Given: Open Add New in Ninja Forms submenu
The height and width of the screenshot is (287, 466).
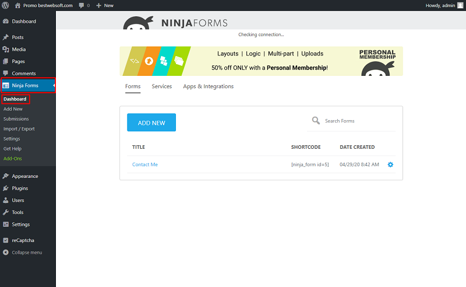Looking at the screenshot, I should pyautogui.click(x=13, y=109).
